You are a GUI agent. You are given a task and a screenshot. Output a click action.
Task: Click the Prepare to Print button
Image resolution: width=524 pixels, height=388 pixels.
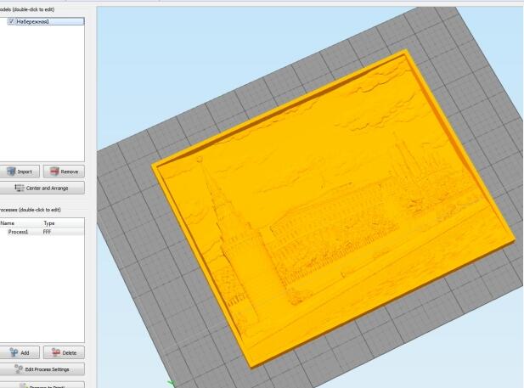coord(42,385)
